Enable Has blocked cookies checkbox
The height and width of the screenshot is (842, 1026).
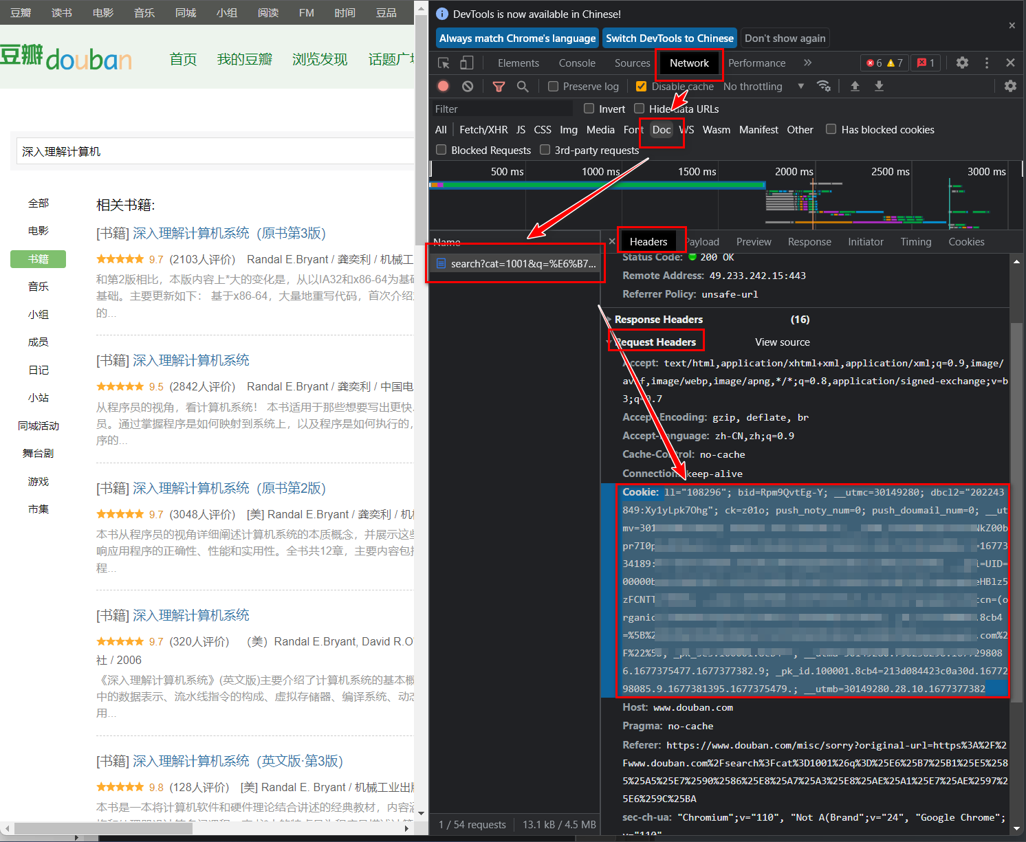pos(831,129)
